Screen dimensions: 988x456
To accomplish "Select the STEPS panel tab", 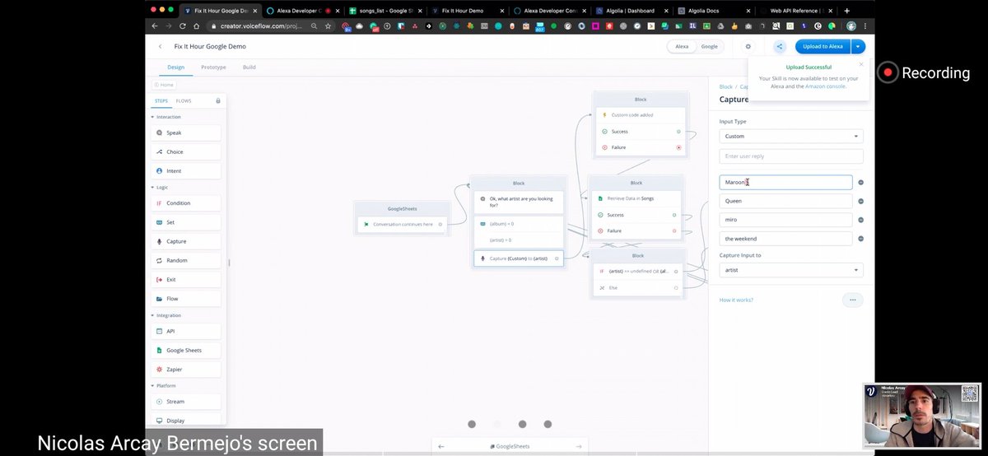I will (161, 101).
